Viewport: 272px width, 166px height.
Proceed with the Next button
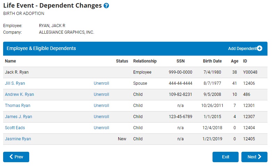tap(254, 157)
